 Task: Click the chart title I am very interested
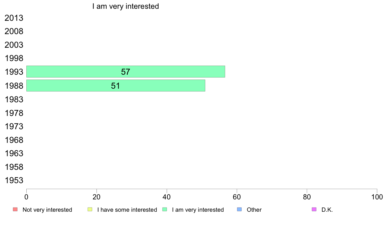[125, 6]
